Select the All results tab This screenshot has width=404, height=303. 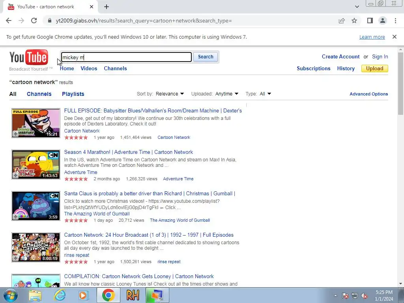(13, 94)
